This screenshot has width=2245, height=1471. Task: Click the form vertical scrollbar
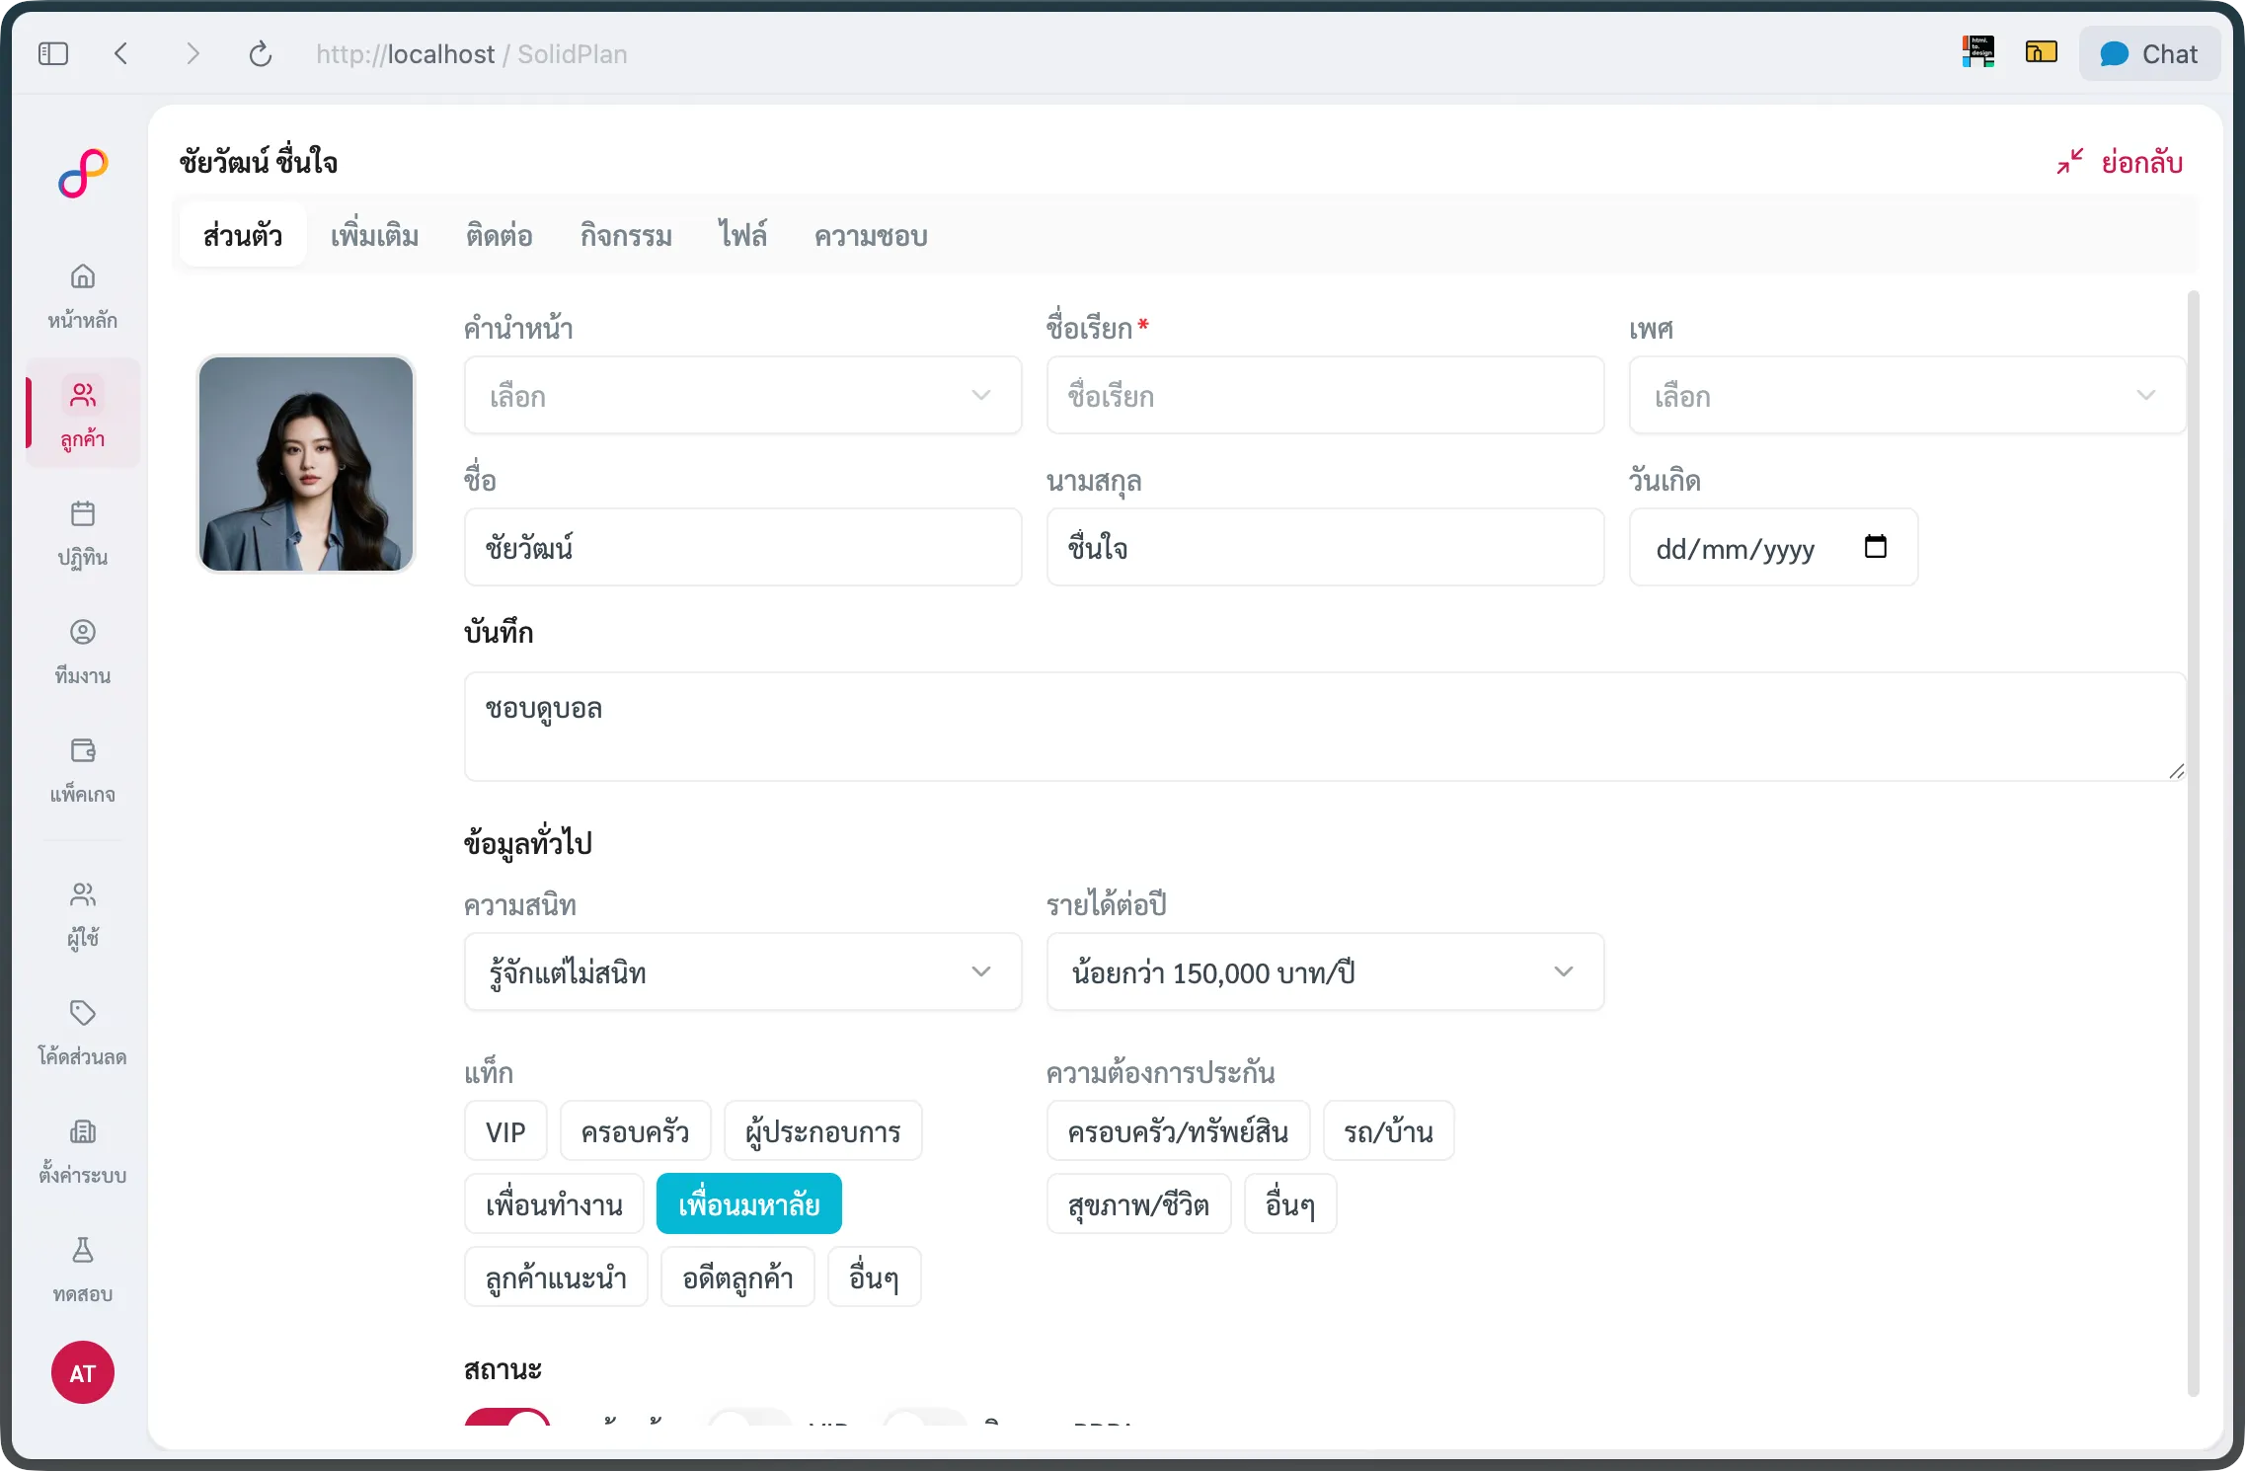pos(2194,844)
